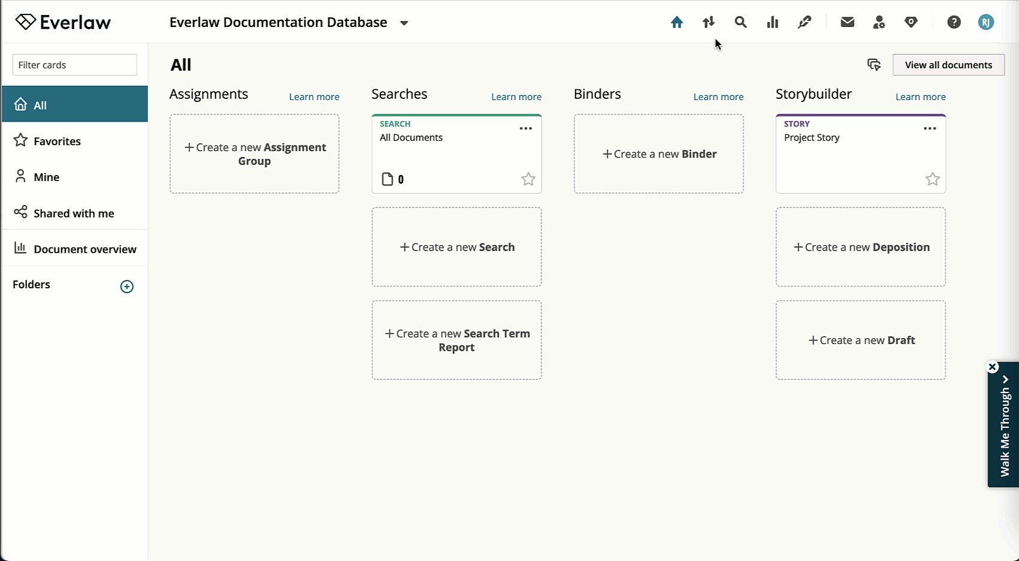Screen dimensions: 1019x561
Task: Open Learn more link for Assignments
Action: [x=314, y=96]
